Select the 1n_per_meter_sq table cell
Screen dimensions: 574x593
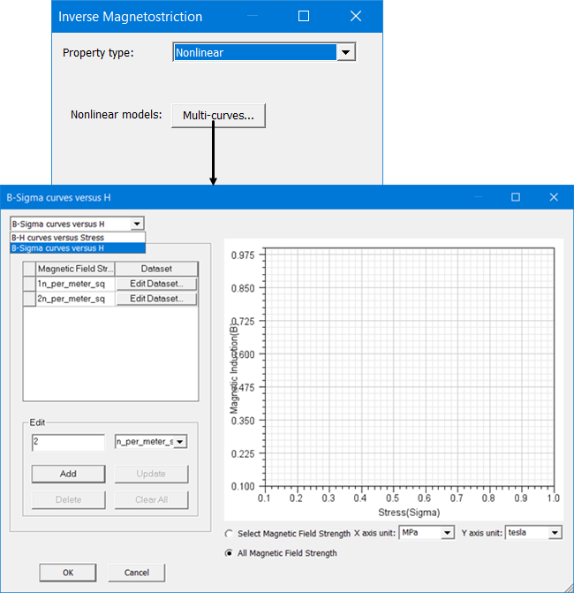[x=75, y=284]
